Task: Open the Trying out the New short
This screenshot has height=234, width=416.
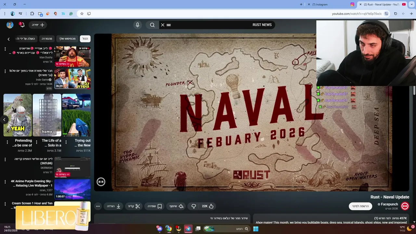Action: pyautogui.click(x=76, y=115)
